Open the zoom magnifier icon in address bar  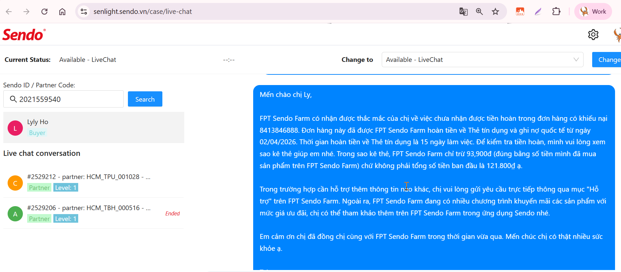479,12
